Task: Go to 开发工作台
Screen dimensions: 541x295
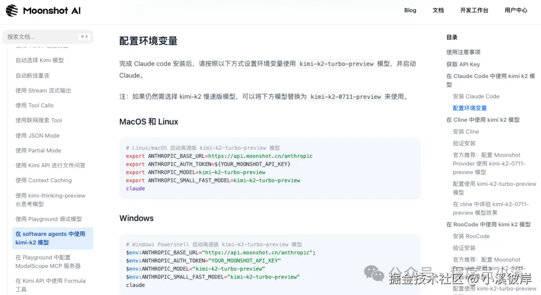Action: coord(474,11)
